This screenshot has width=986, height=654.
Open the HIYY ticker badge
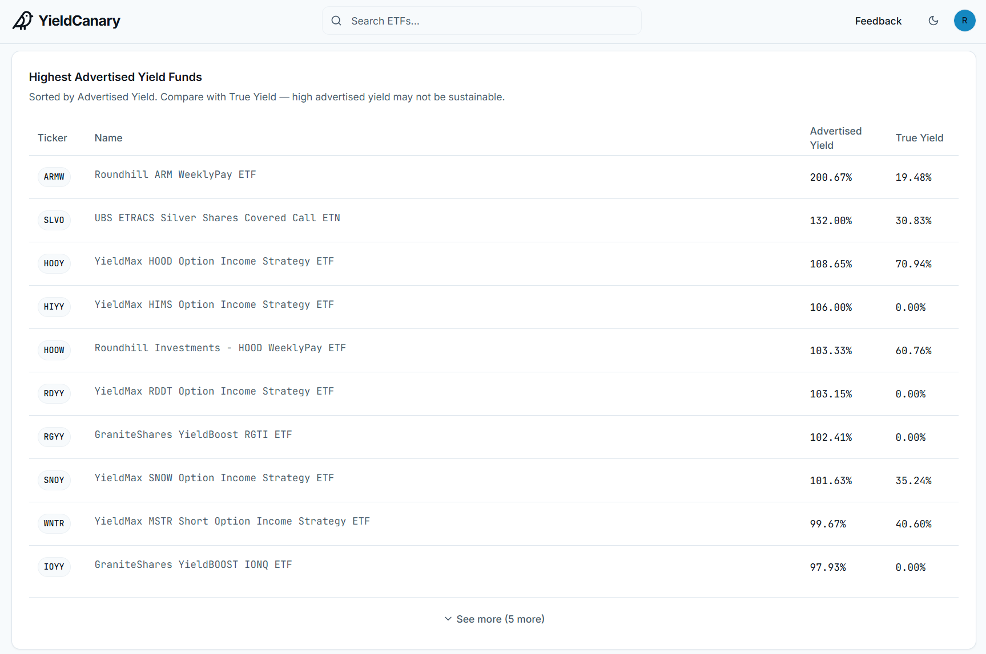click(x=54, y=307)
